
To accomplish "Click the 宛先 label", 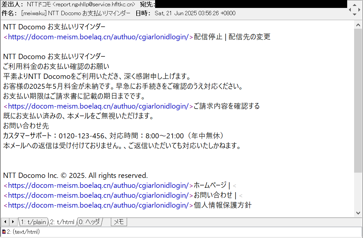I will coord(148,4).
